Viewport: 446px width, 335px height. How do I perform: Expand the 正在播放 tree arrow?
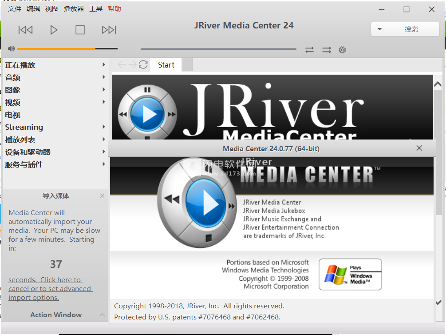pyautogui.click(x=104, y=65)
